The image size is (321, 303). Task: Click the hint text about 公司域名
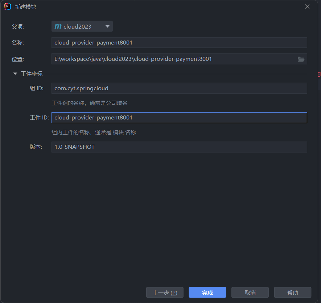coord(90,103)
